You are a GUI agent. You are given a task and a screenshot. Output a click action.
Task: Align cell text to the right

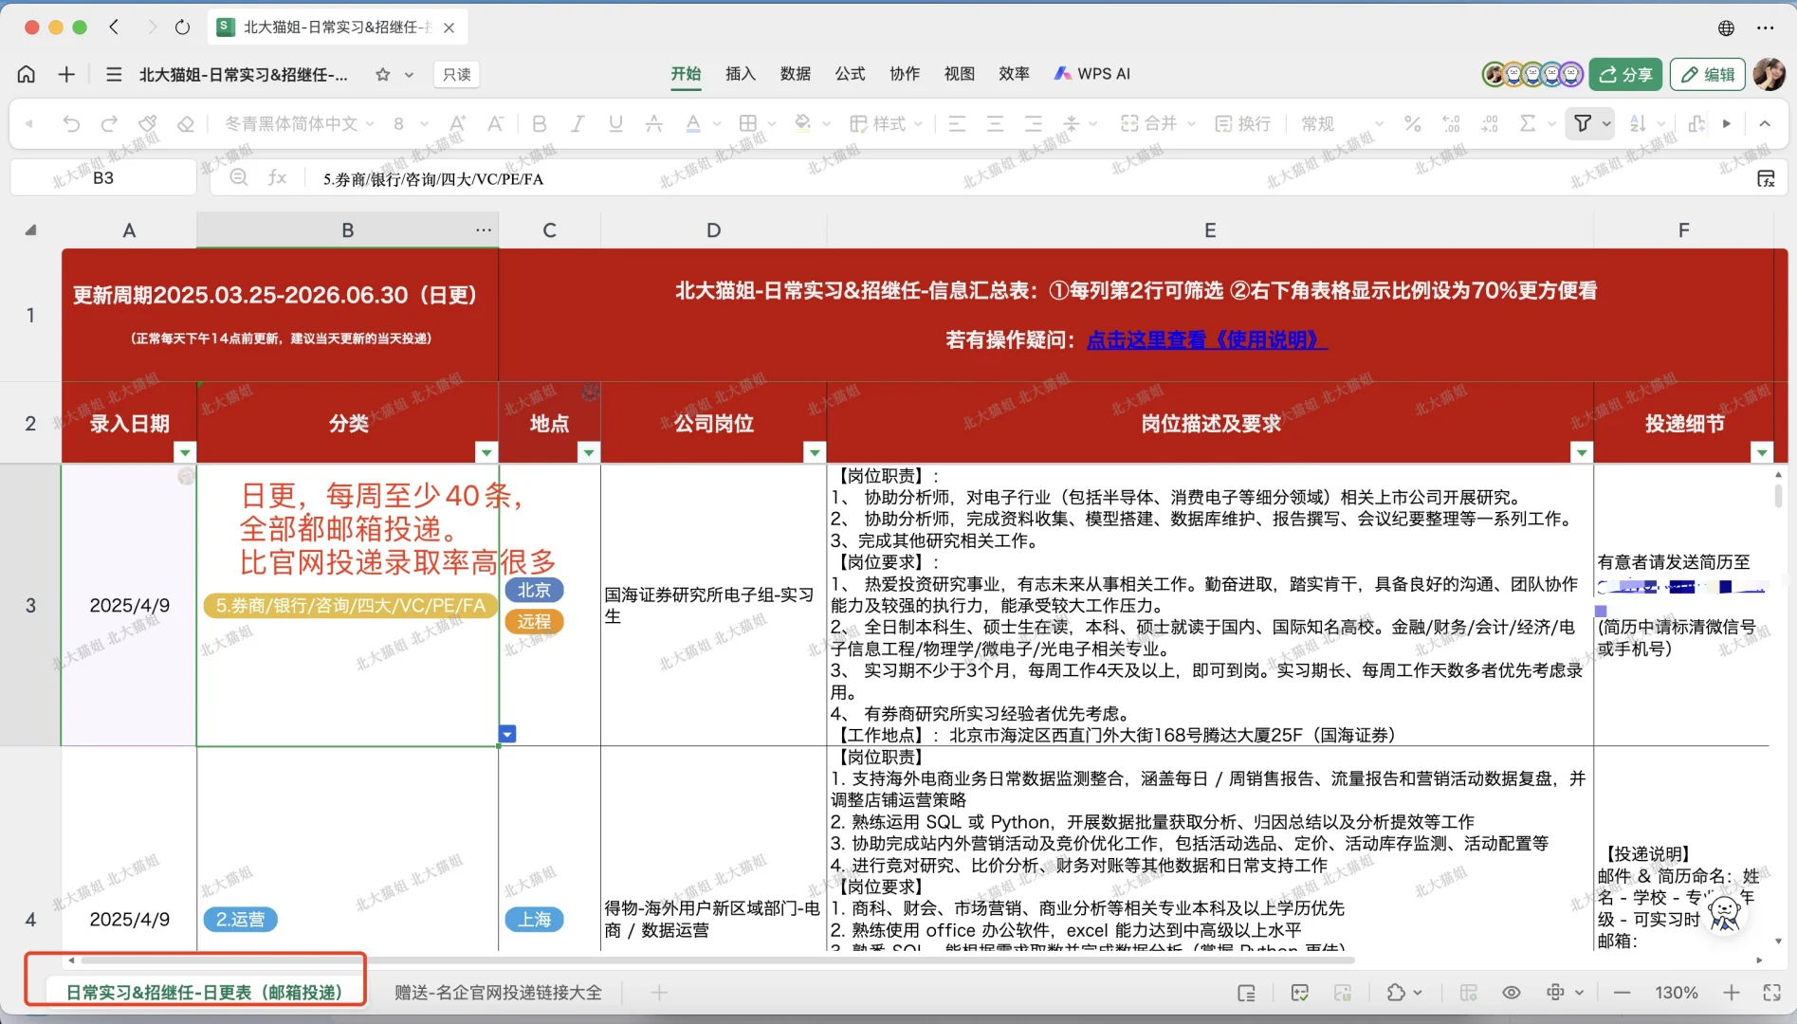[1033, 123]
